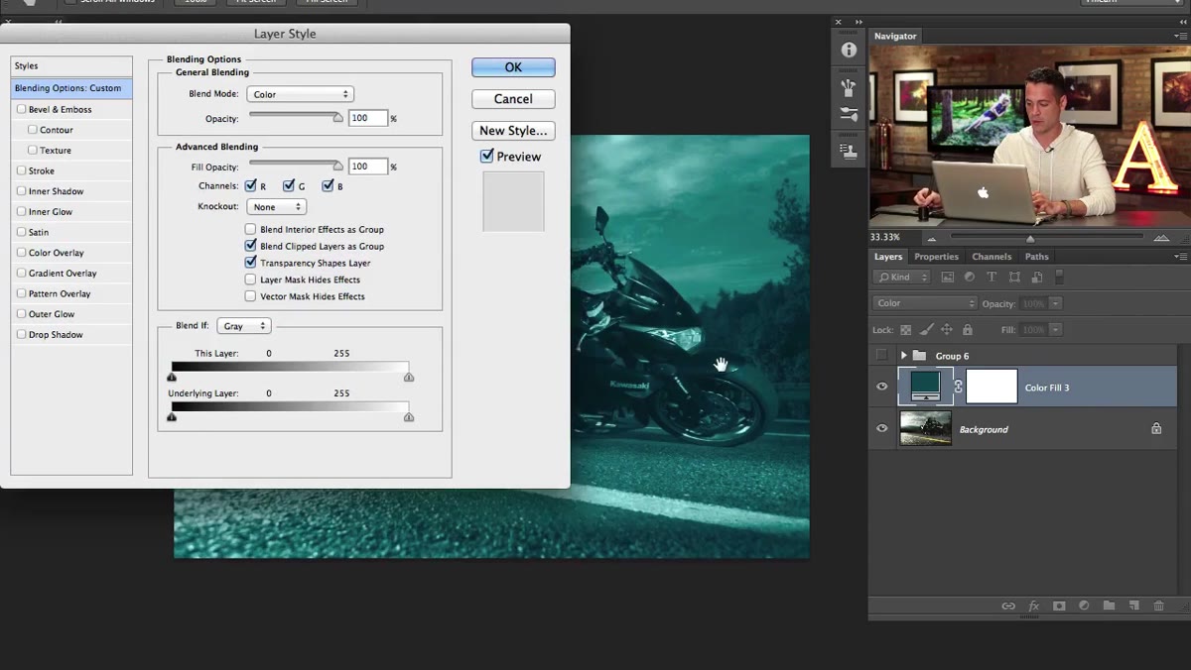The height and width of the screenshot is (670, 1191).
Task: Click OK in Layer Style dialog
Action: 513,67
